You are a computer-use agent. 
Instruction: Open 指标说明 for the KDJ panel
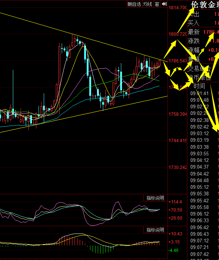(155, 198)
